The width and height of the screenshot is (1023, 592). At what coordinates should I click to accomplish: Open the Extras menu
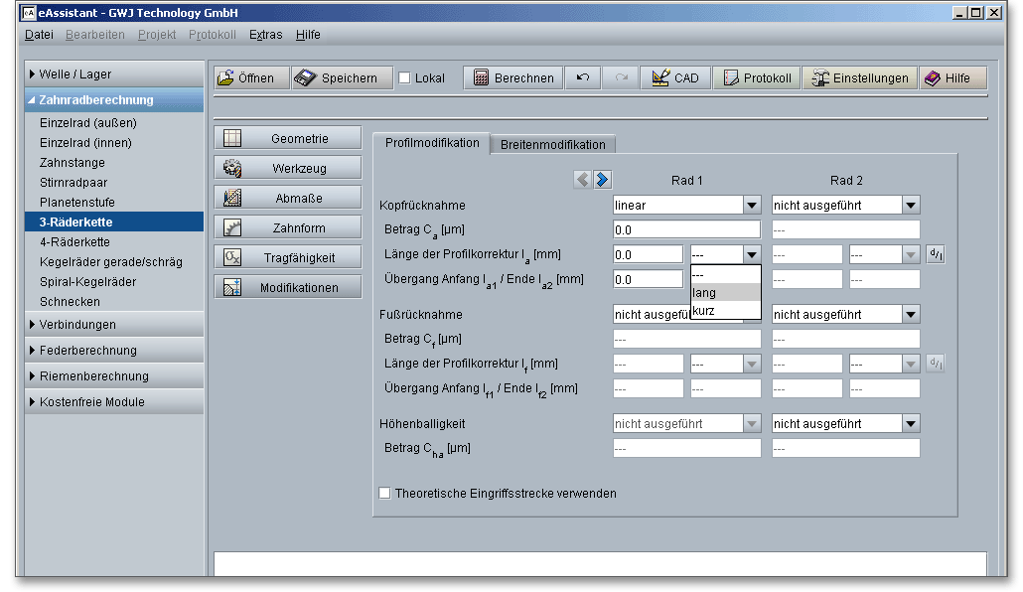tap(265, 35)
